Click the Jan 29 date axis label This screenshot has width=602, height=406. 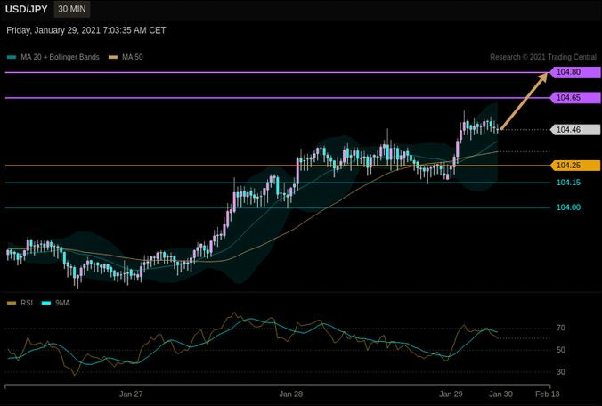click(x=451, y=394)
